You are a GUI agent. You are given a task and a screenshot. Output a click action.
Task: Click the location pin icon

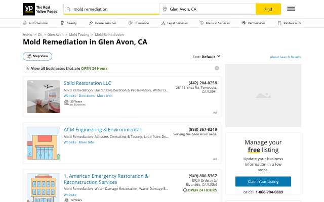pos(165,9)
